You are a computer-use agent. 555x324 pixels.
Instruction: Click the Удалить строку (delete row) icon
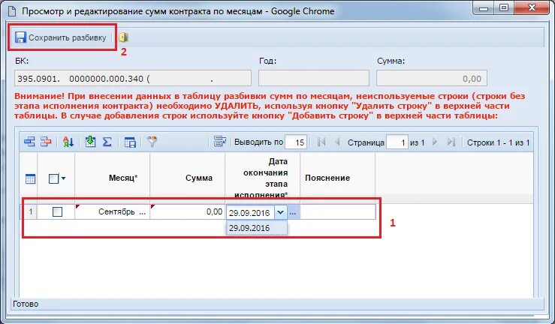[46, 142]
